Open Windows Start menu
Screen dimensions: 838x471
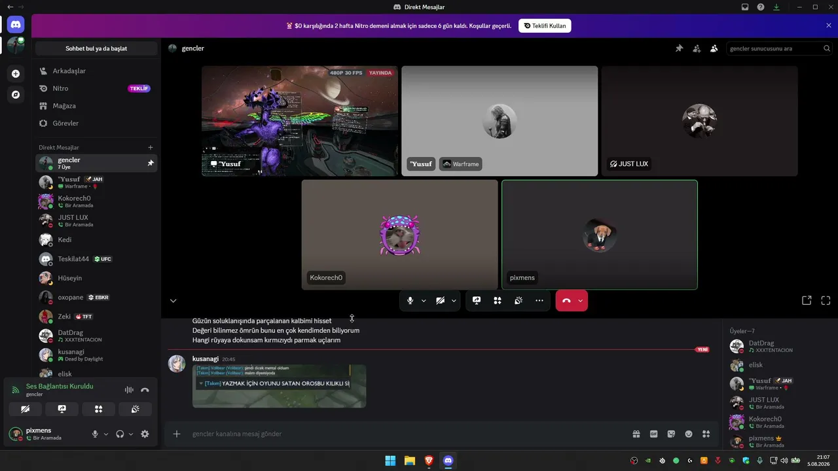390,461
